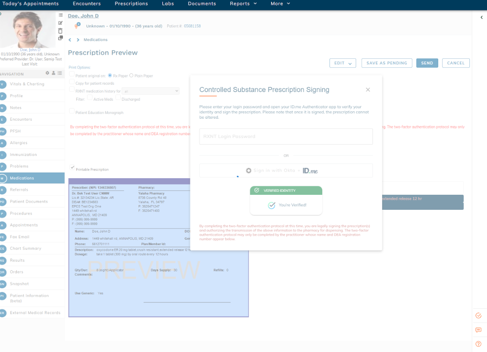The width and height of the screenshot is (487, 352).
Task: Enable Copy for patient records checkbox
Action: click(x=72, y=82)
